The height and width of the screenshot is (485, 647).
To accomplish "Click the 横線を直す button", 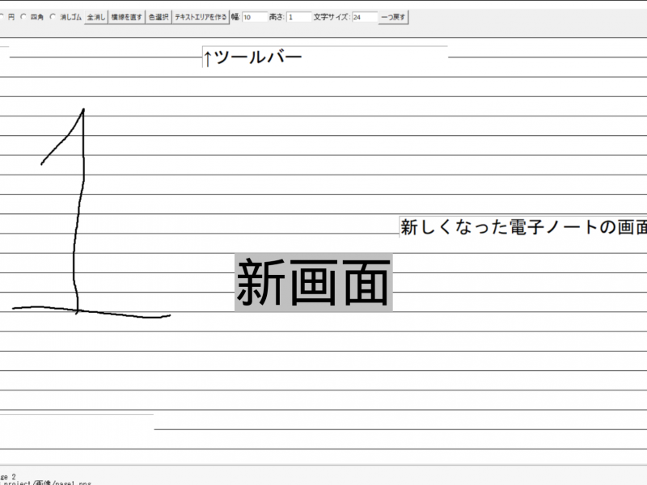I will [x=126, y=16].
